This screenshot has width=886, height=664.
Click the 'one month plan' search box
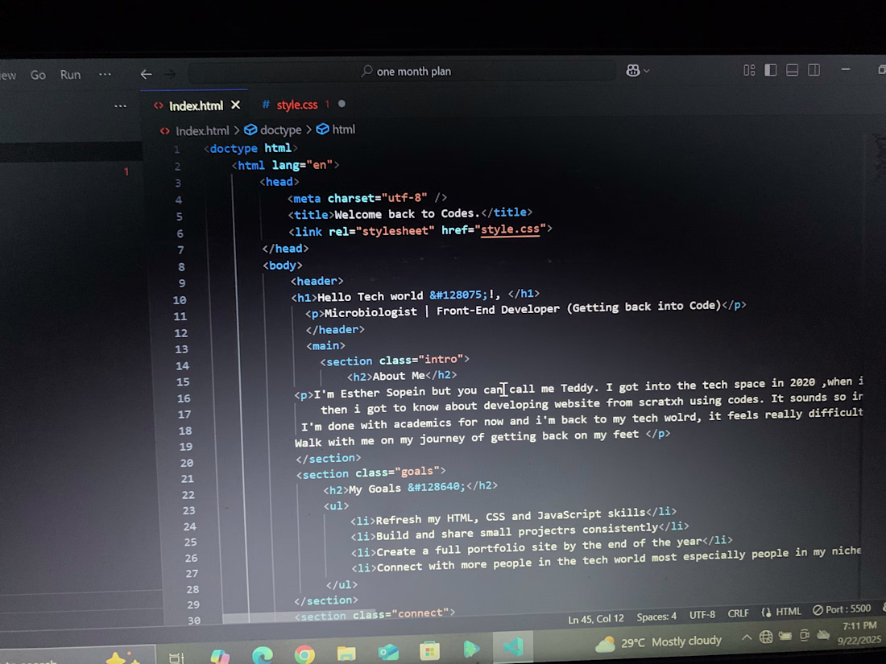(402, 72)
